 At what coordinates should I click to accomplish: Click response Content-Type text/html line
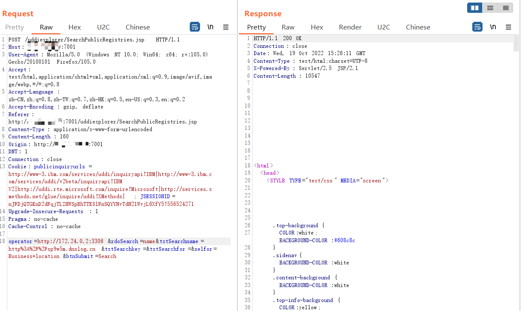(x=310, y=61)
